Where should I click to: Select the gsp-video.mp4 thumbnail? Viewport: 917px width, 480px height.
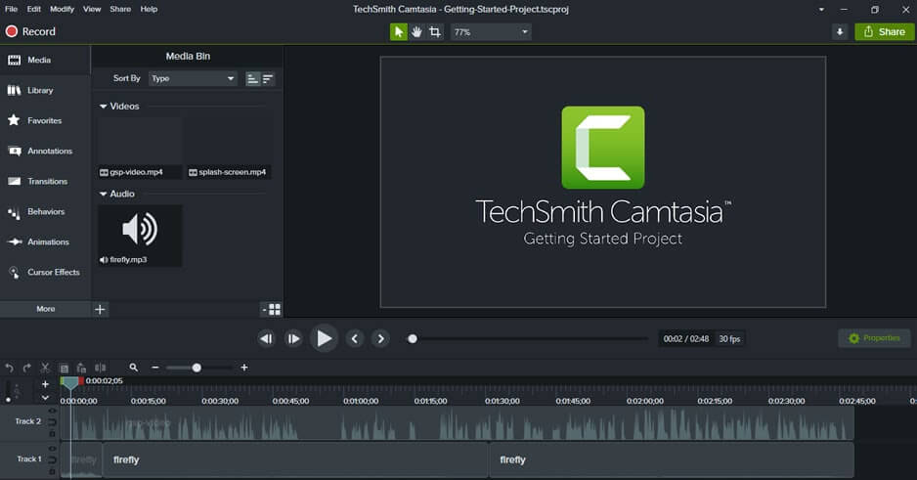pos(140,148)
